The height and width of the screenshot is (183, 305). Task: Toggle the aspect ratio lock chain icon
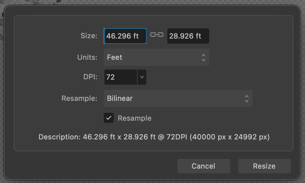156,35
